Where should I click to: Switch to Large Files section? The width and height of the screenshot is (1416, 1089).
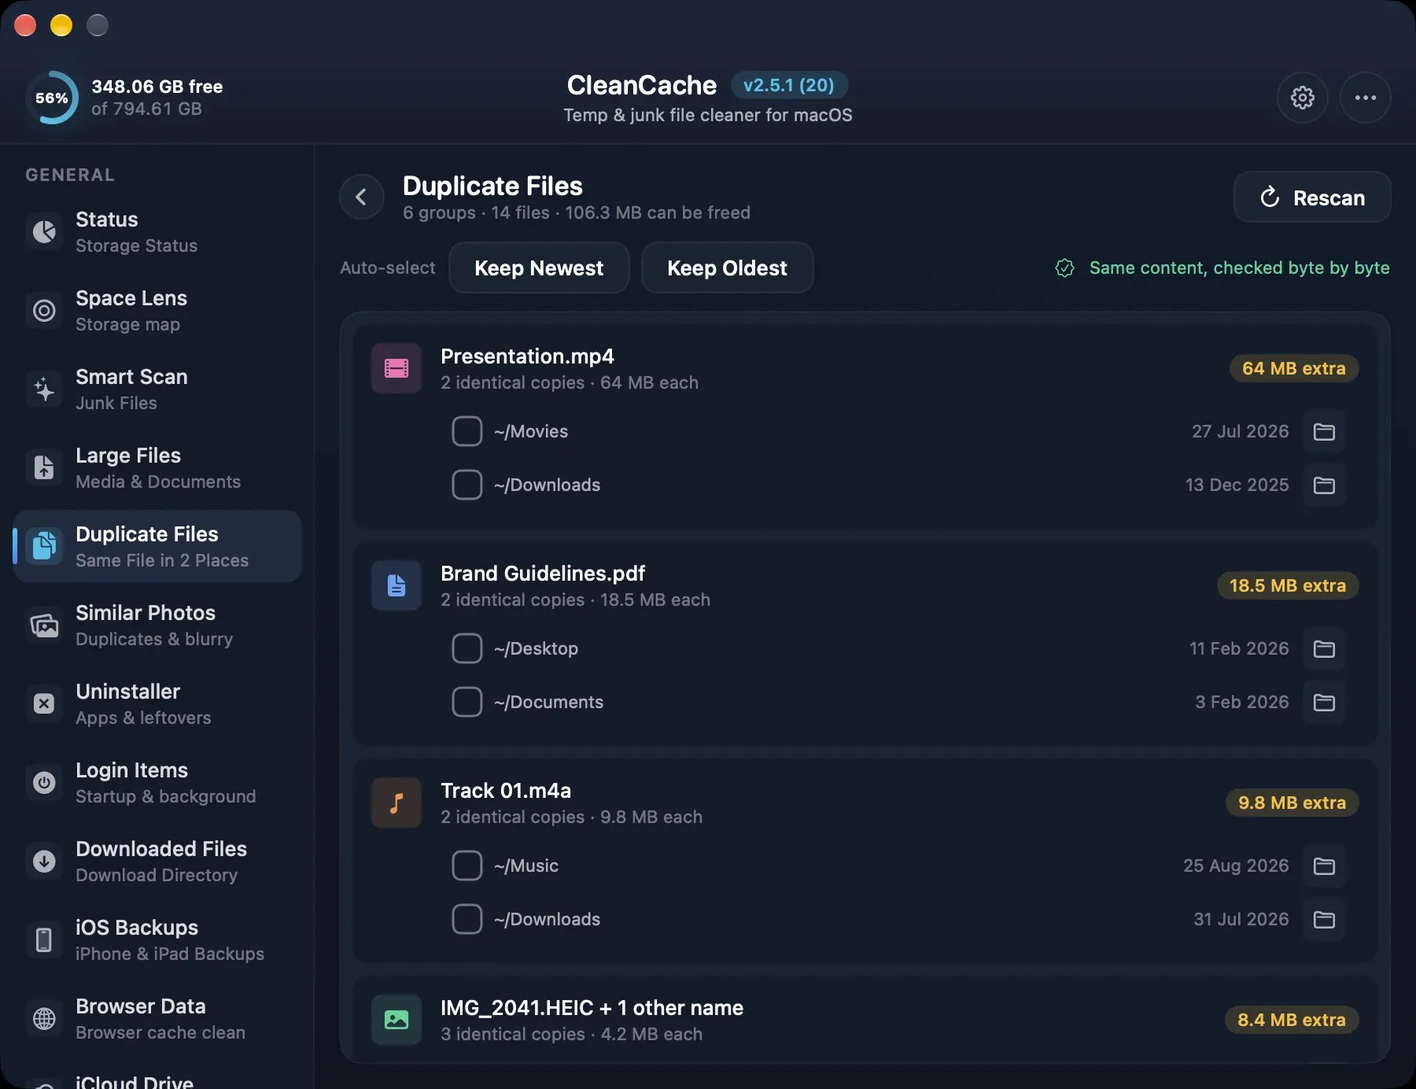point(157,467)
